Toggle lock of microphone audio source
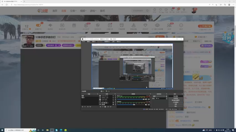 [115, 98]
